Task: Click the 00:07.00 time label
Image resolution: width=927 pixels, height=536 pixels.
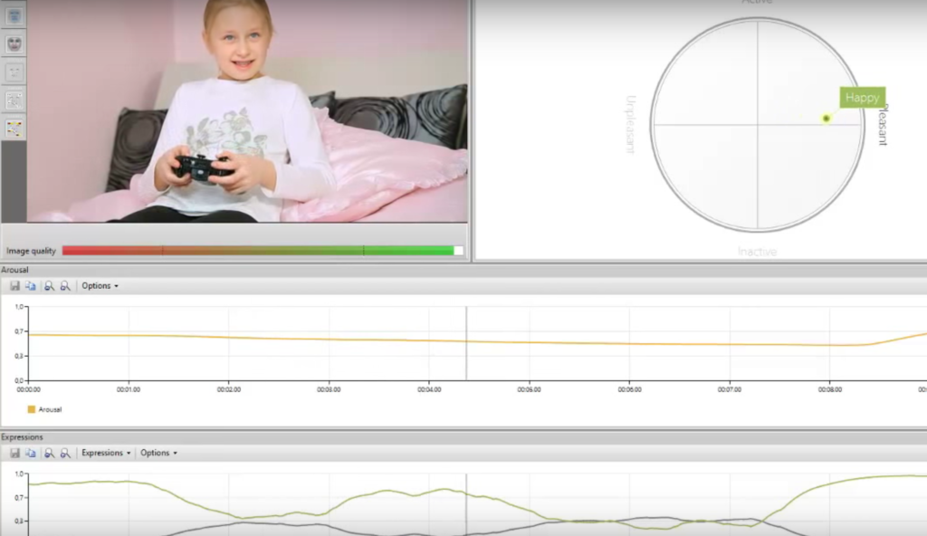Action: coord(730,390)
